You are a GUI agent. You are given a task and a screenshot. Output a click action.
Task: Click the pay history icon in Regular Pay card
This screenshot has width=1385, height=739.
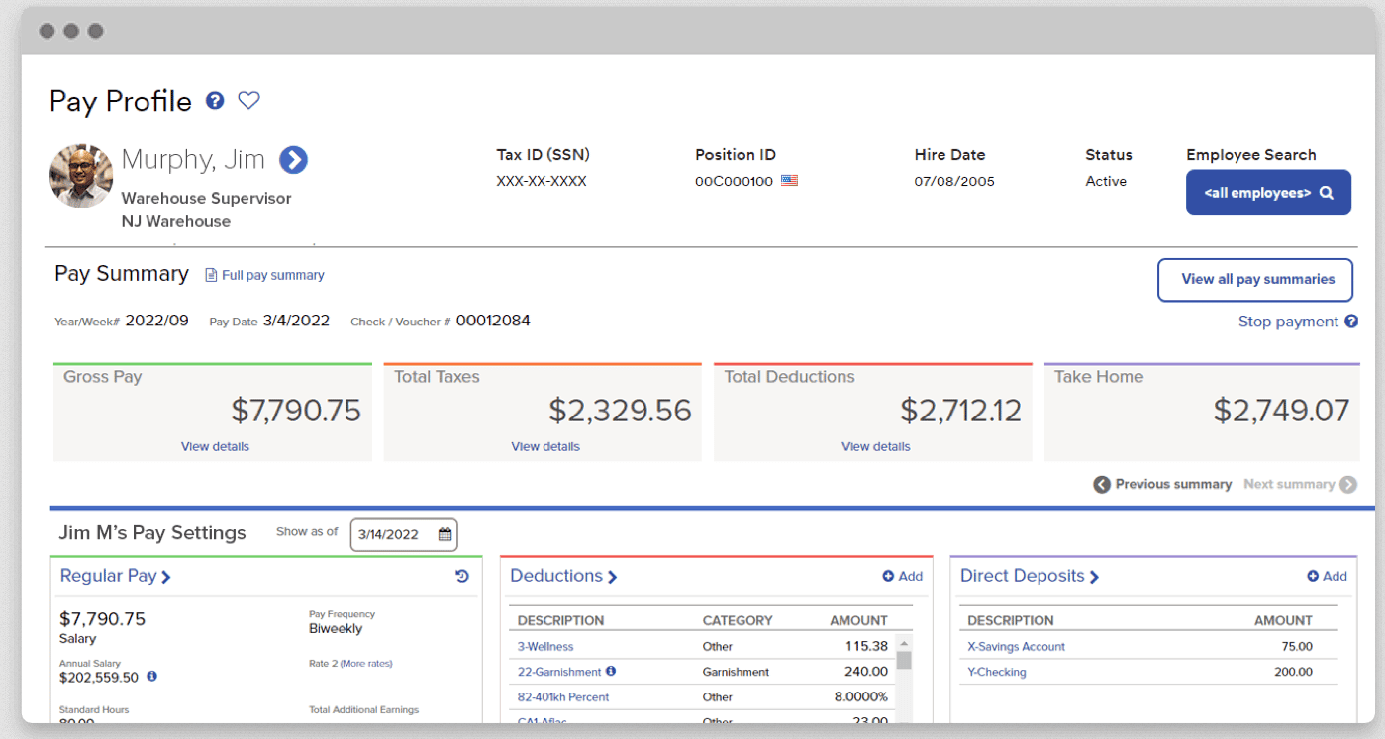[461, 575]
